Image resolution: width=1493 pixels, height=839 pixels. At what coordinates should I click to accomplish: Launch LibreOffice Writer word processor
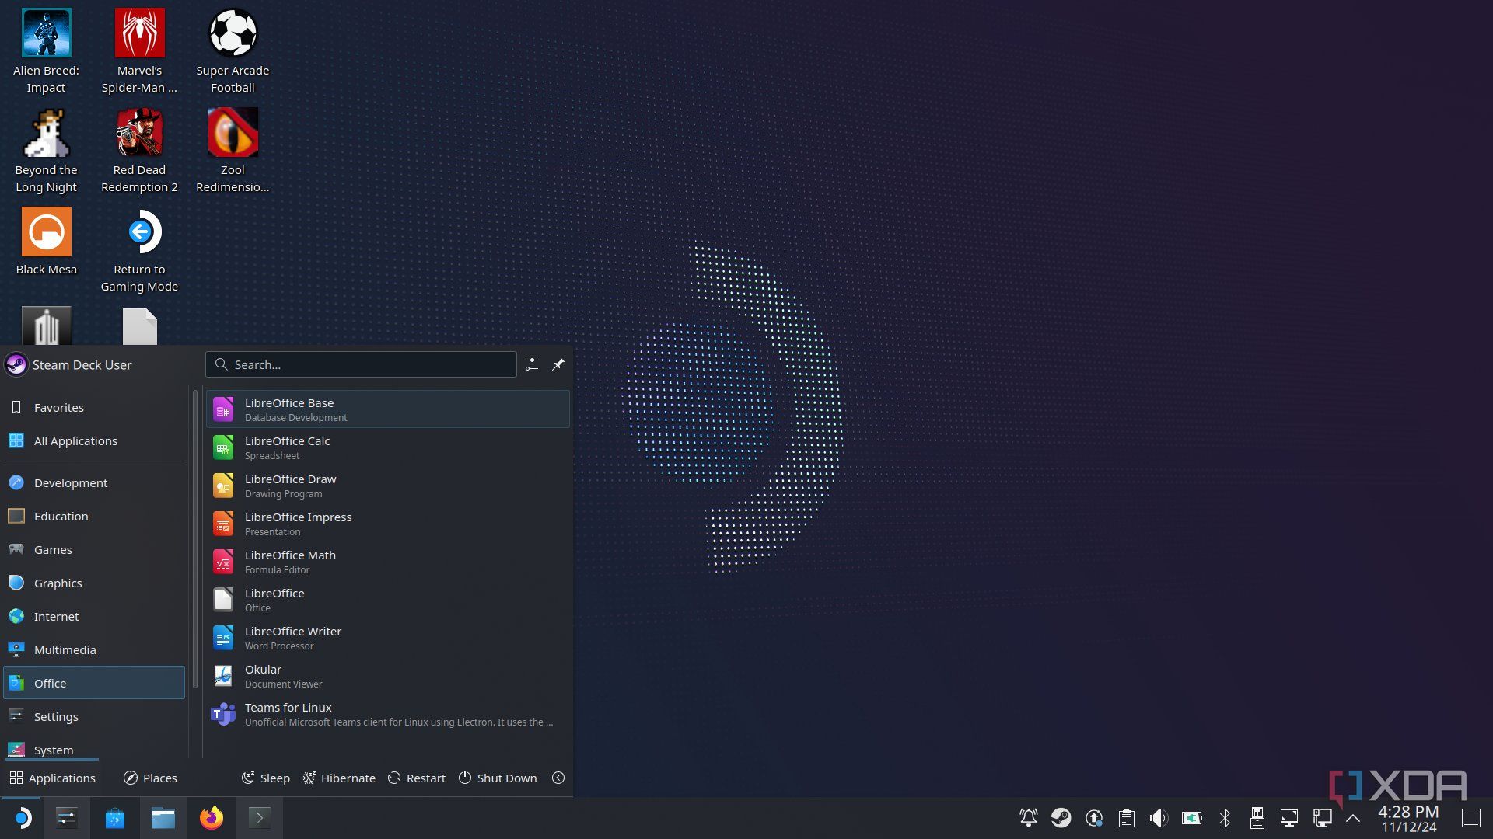coord(387,638)
